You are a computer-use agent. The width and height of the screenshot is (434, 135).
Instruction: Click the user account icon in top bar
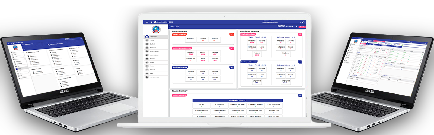(303, 22)
